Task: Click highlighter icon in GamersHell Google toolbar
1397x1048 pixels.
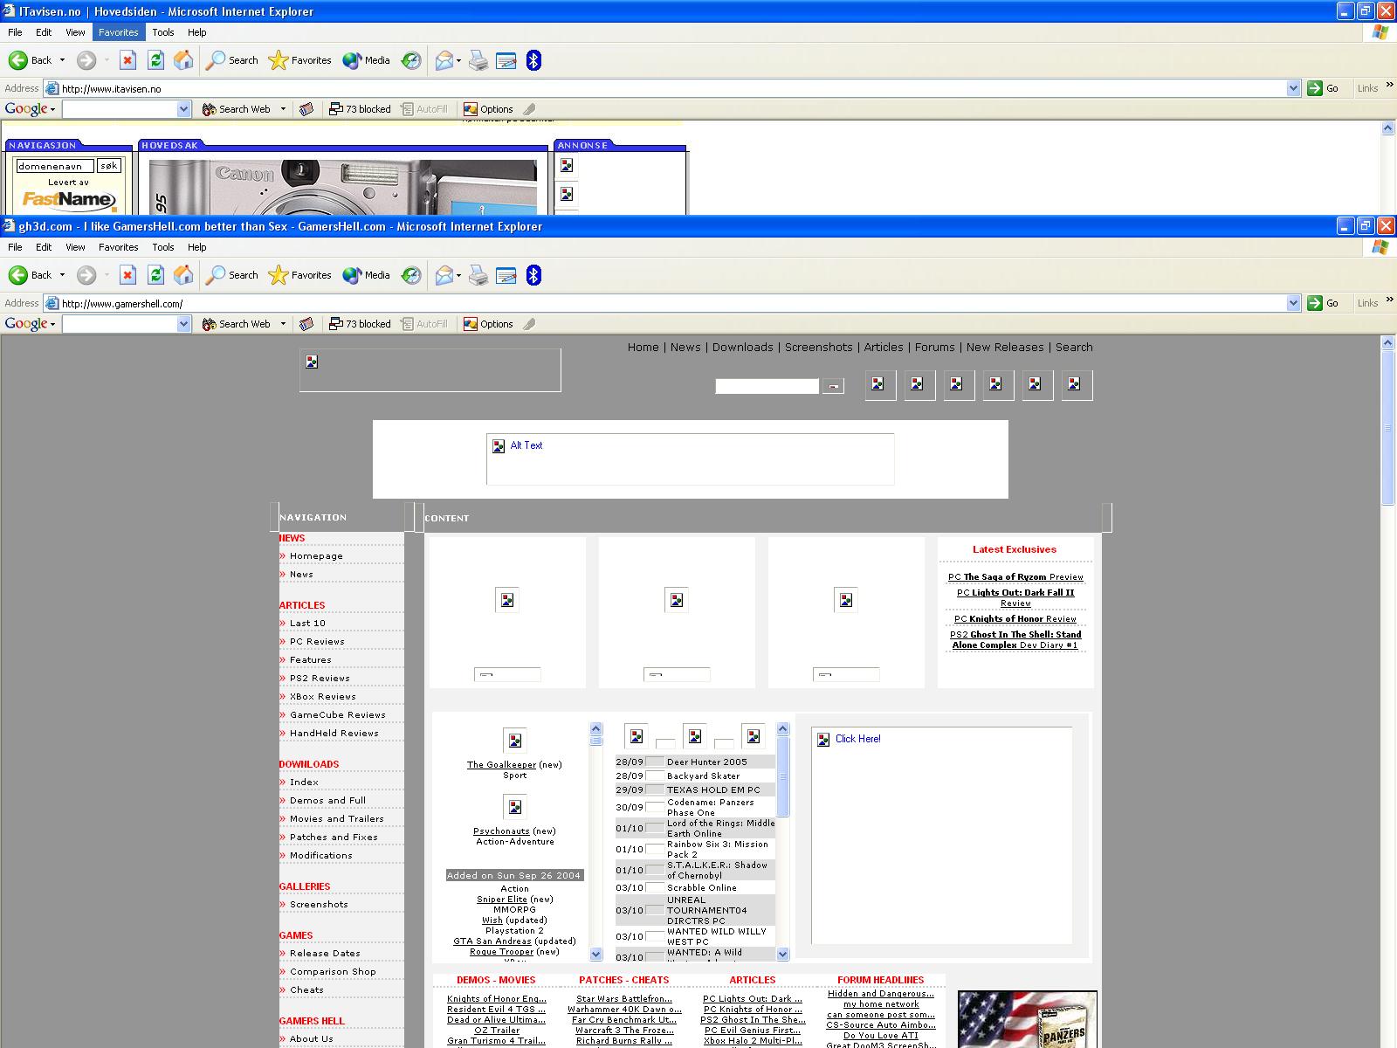Action: (529, 324)
